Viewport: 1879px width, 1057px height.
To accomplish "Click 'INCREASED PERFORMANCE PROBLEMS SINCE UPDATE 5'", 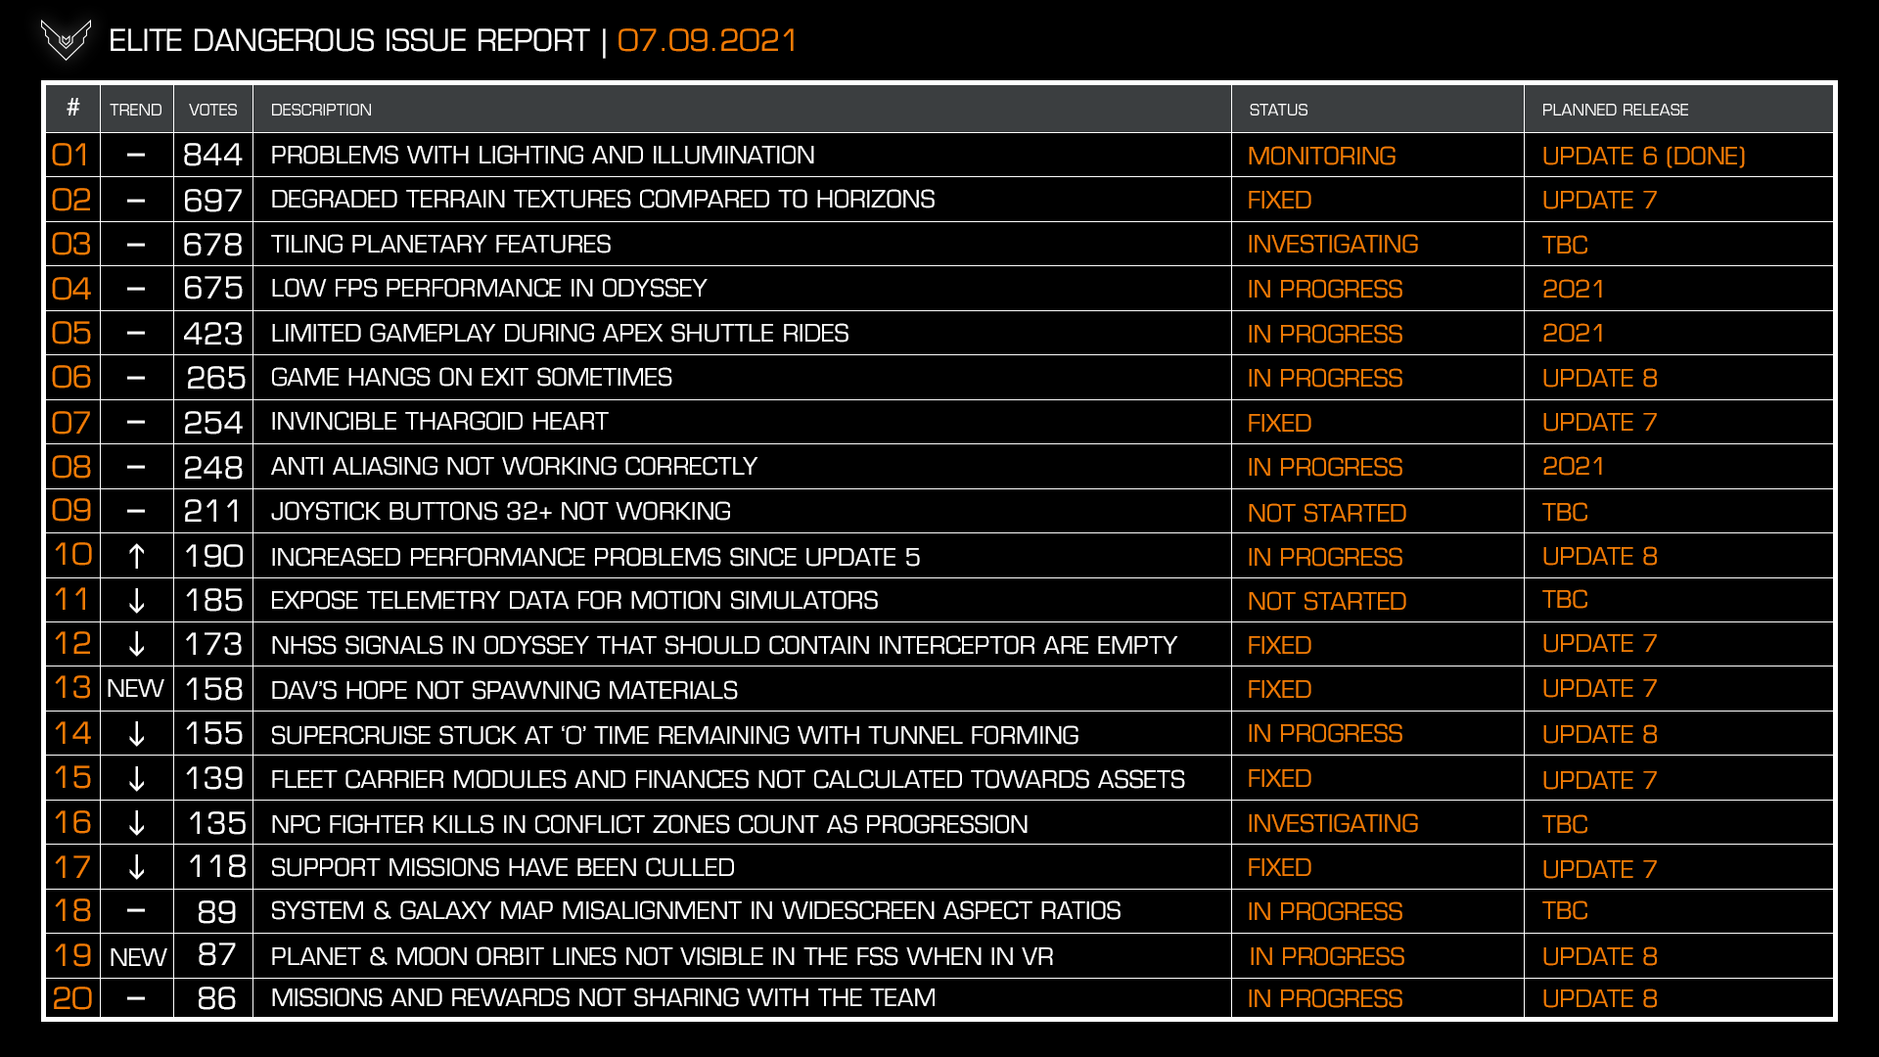I will point(595,557).
